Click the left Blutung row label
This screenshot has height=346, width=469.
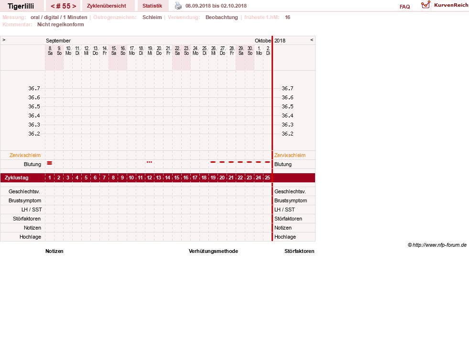[x=33, y=164]
